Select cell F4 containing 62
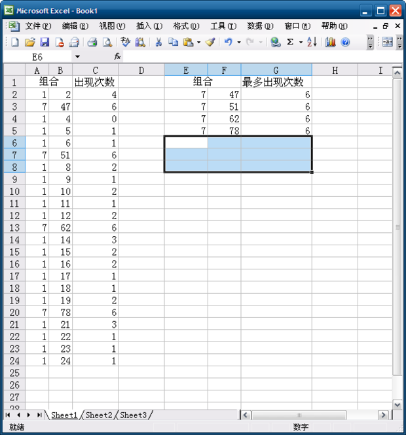Viewport: 406px width, 435px height. (225, 119)
